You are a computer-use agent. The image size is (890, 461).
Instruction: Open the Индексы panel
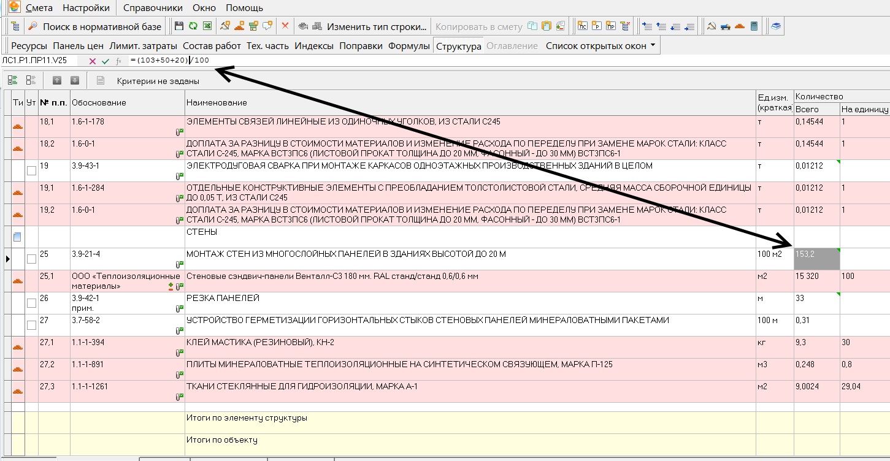[314, 46]
